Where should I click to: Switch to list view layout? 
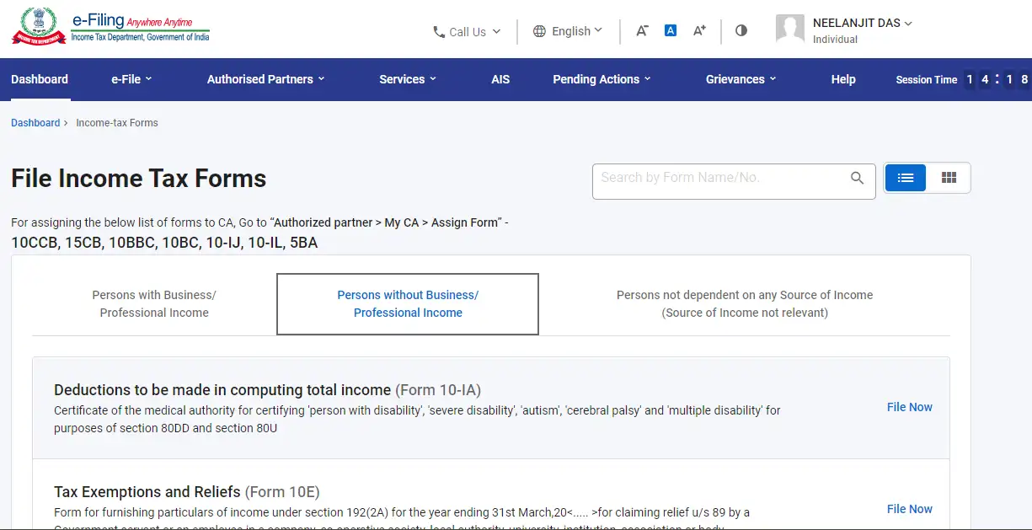(906, 178)
